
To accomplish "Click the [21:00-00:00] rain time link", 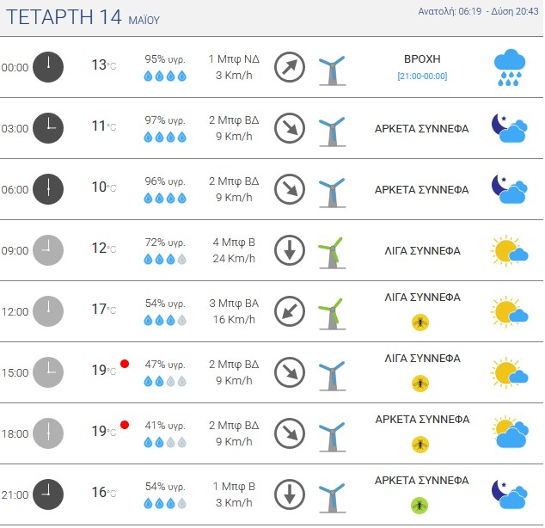I will point(422,77).
